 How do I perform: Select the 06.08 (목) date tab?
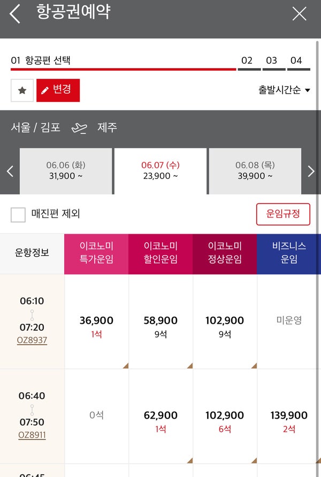click(x=255, y=171)
